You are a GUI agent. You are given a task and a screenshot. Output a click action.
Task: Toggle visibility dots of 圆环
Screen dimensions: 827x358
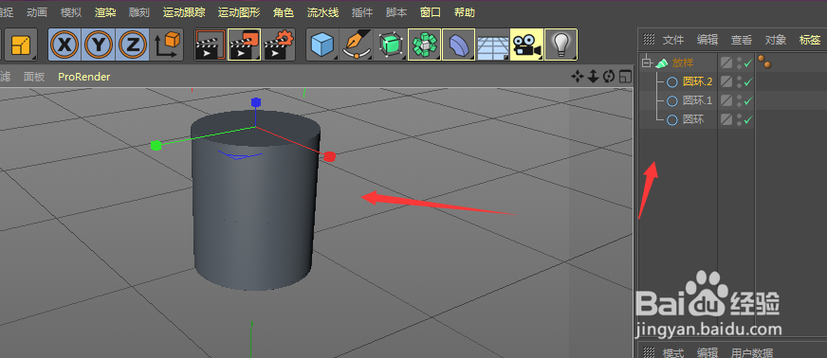point(740,120)
